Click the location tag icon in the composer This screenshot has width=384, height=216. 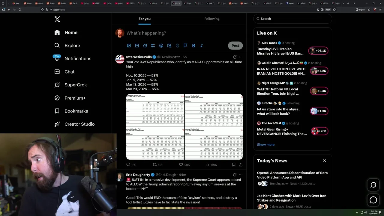click(177, 46)
